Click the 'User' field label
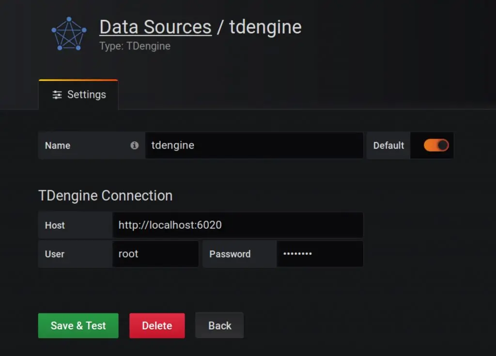This screenshot has width=496, height=356. [x=54, y=254]
